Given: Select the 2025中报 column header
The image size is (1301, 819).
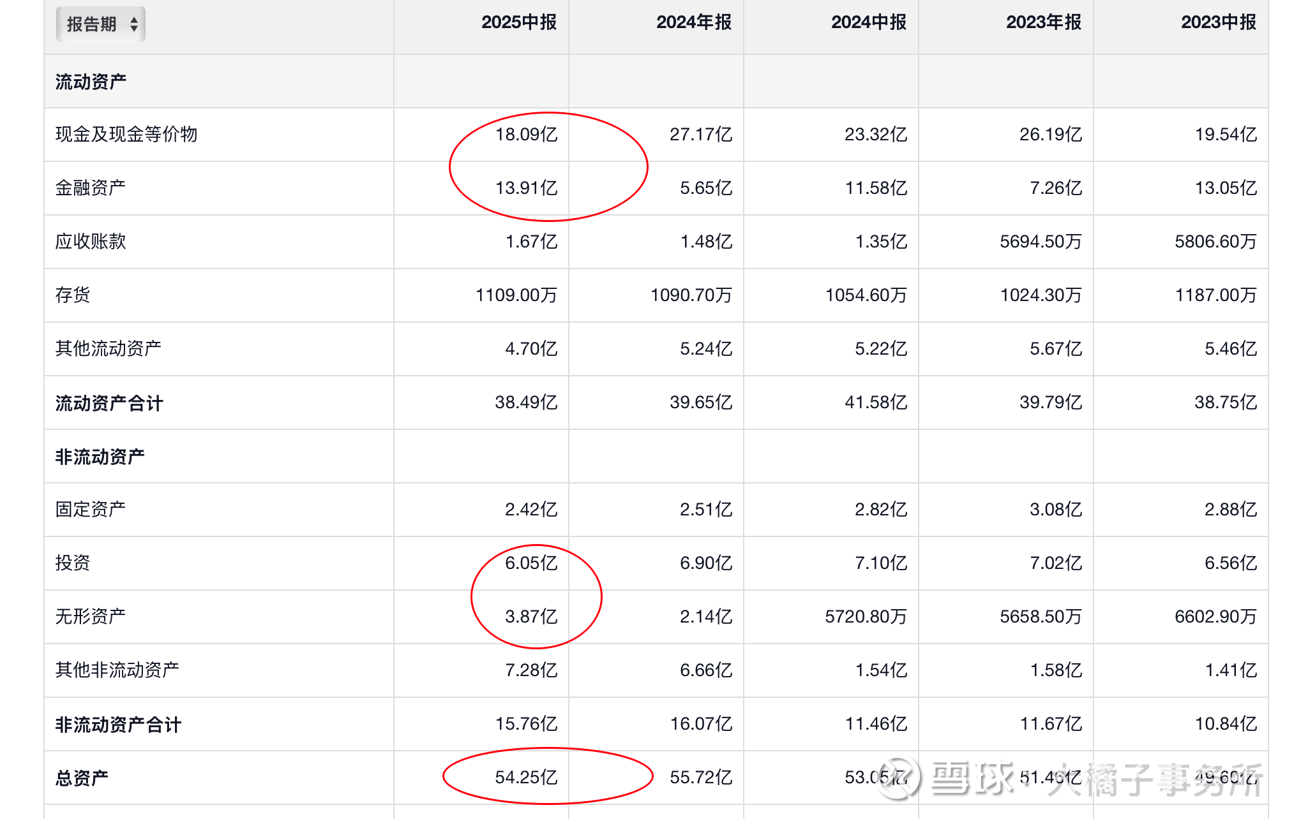Looking at the screenshot, I should (x=518, y=22).
